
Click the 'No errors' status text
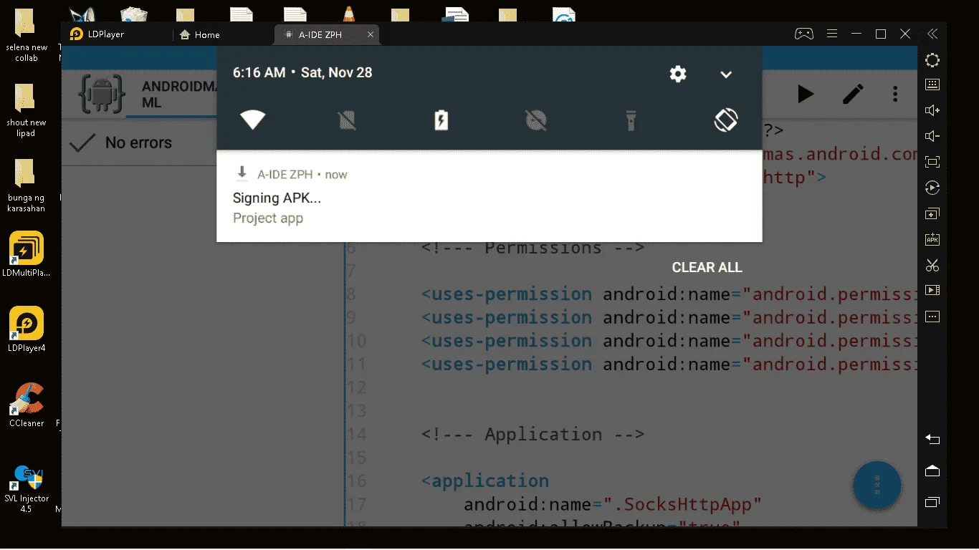click(x=138, y=143)
